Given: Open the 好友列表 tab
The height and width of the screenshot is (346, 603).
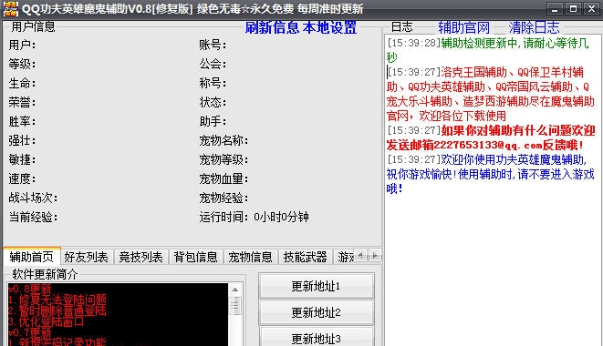Looking at the screenshot, I should point(86,257).
